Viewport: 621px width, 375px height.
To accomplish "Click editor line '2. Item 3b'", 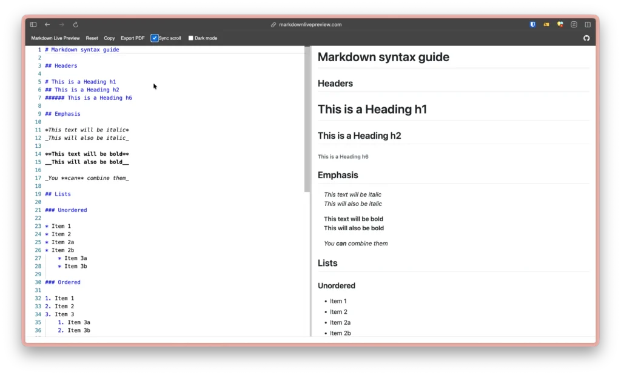I will point(74,330).
